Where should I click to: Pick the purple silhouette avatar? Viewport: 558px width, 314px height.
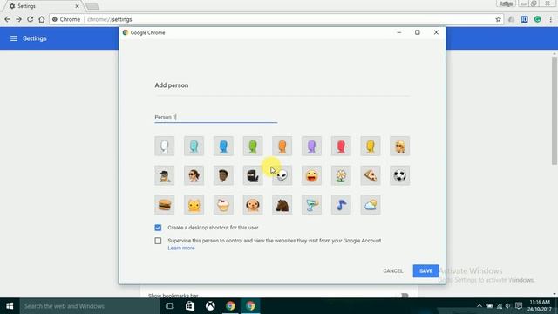311,146
